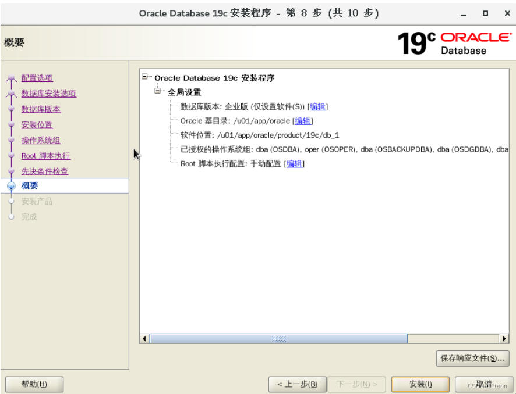Collapse the 全局设置 tree node

[x=158, y=91]
